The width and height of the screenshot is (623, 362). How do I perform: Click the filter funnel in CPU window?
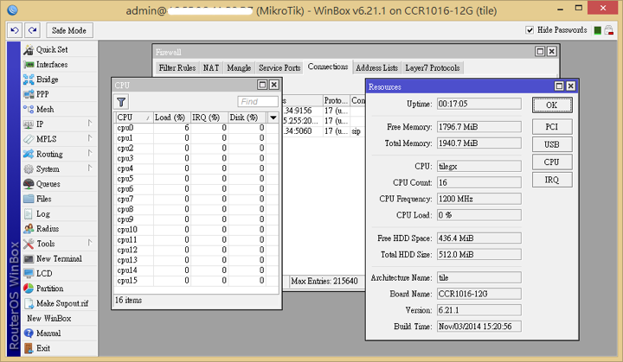click(x=121, y=103)
